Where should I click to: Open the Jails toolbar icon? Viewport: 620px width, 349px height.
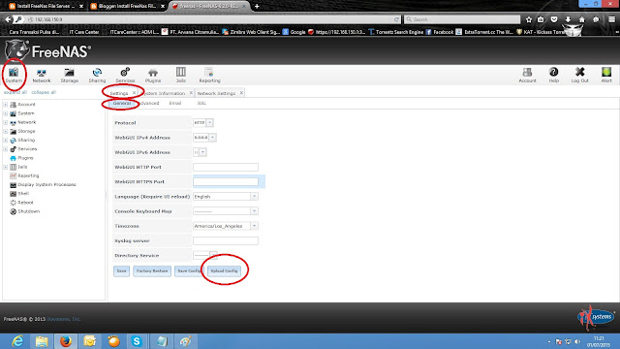click(181, 76)
